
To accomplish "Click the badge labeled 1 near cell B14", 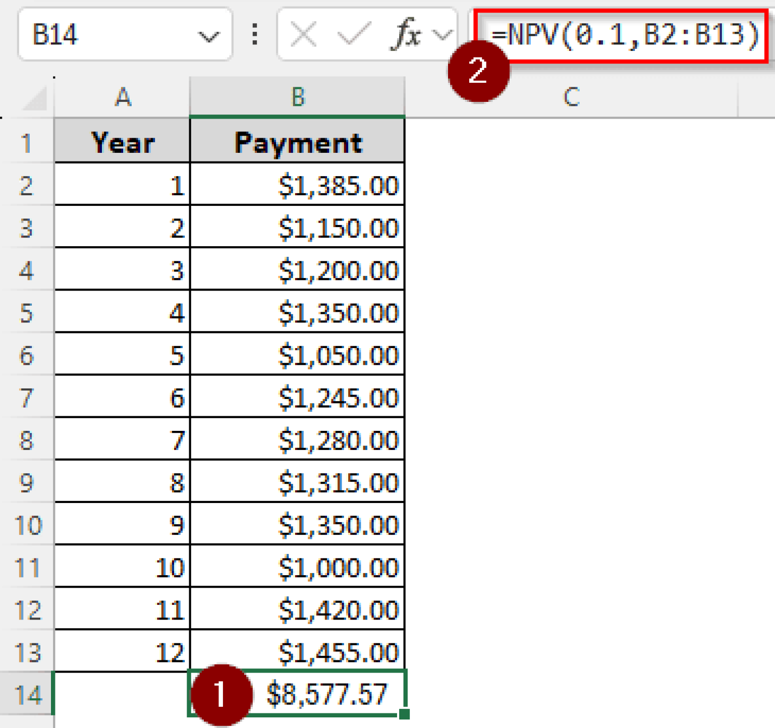I will point(222,695).
